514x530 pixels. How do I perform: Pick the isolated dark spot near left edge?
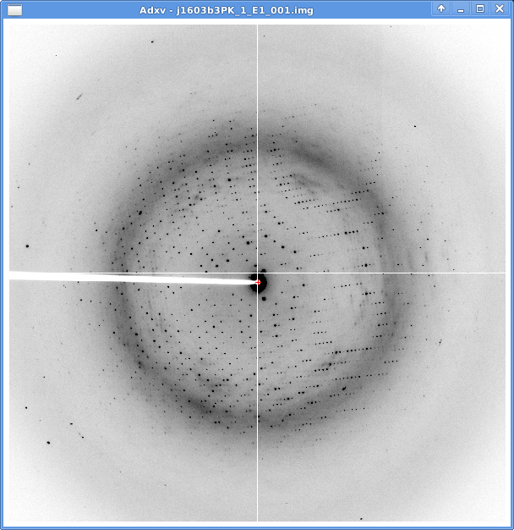point(27,246)
